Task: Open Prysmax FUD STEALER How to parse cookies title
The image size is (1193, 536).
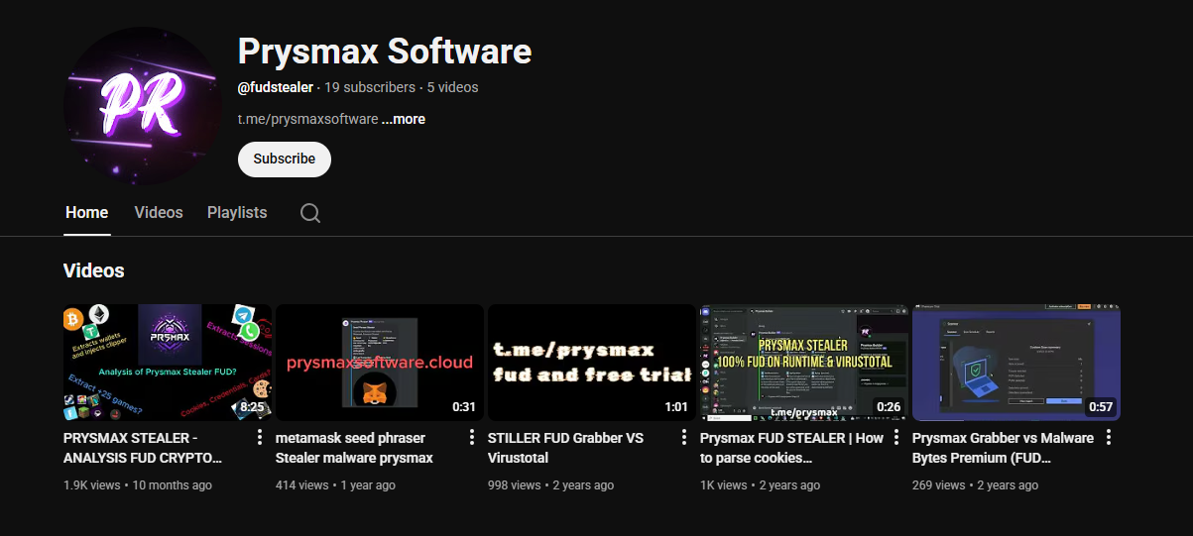Action: pyautogui.click(x=792, y=448)
